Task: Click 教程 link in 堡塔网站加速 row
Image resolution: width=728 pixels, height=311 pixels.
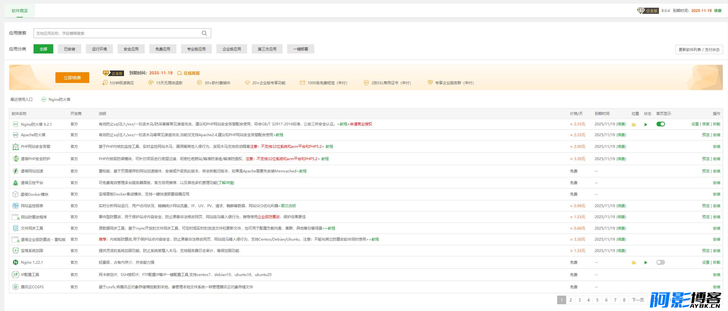Action: pyautogui.click(x=303, y=171)
